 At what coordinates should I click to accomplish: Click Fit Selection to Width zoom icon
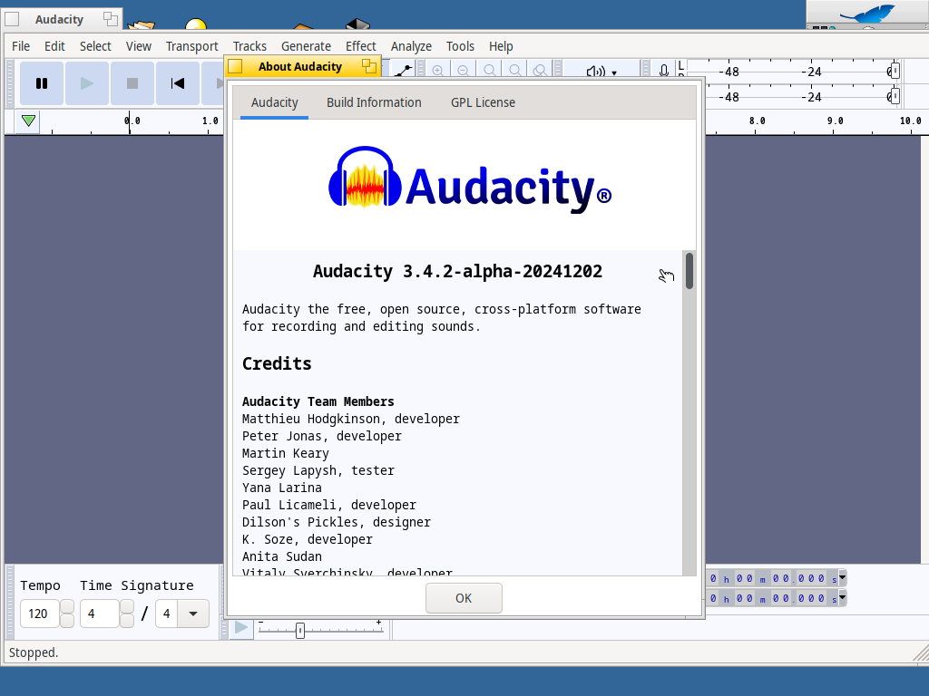(x=489, y=71)
